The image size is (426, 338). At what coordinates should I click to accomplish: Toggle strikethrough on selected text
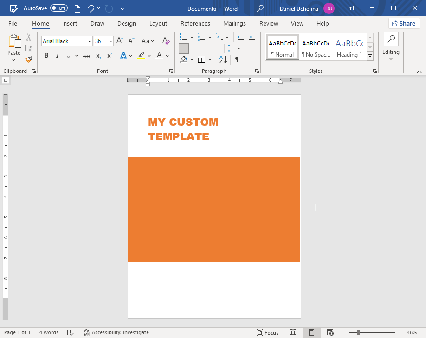[x=86, y=56]
